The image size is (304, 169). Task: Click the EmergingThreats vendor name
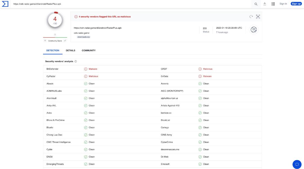(55, 164)
